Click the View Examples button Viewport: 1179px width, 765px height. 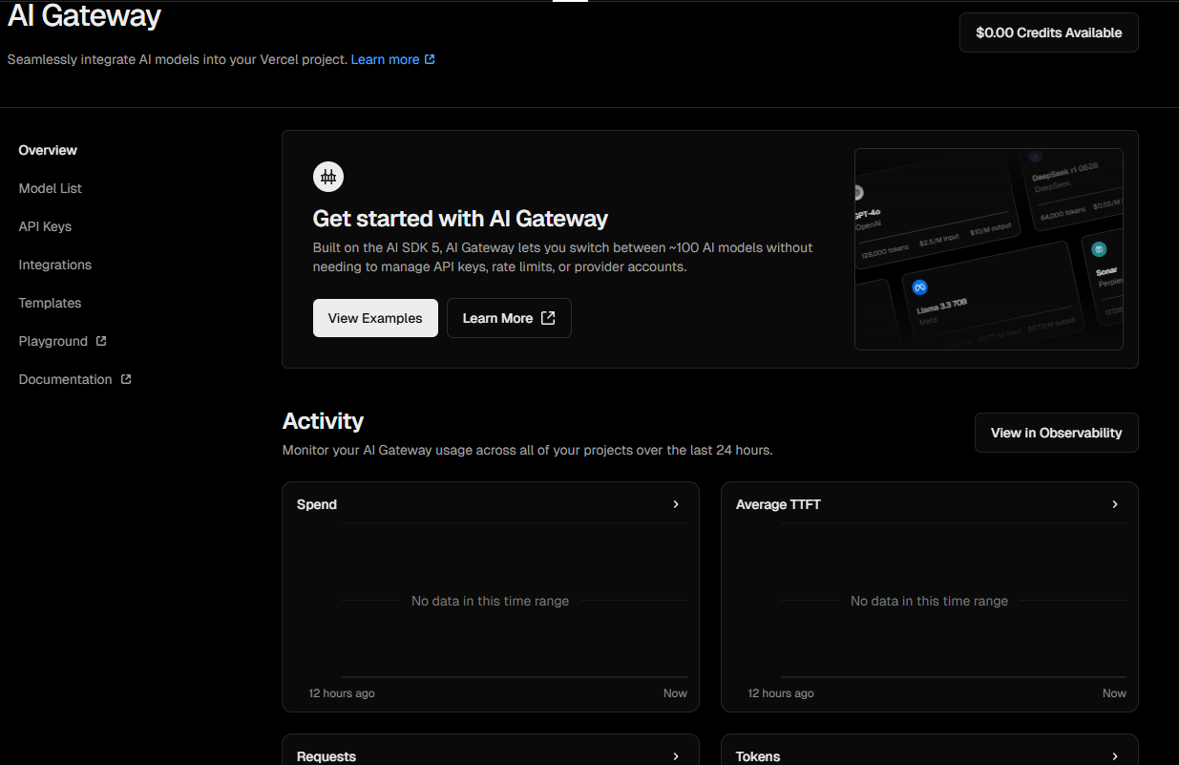pyautogui.click(x=375, y=317)
